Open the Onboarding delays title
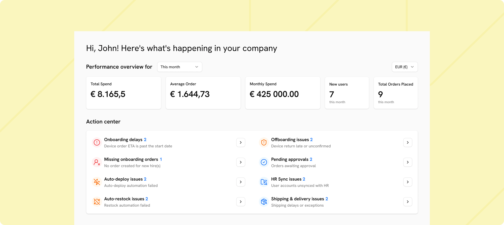This screenshot has height=225, width=504. (x=123, y=140)
